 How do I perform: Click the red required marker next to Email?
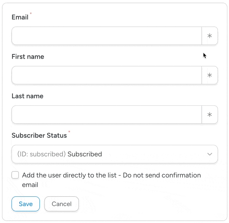[31, 14]
